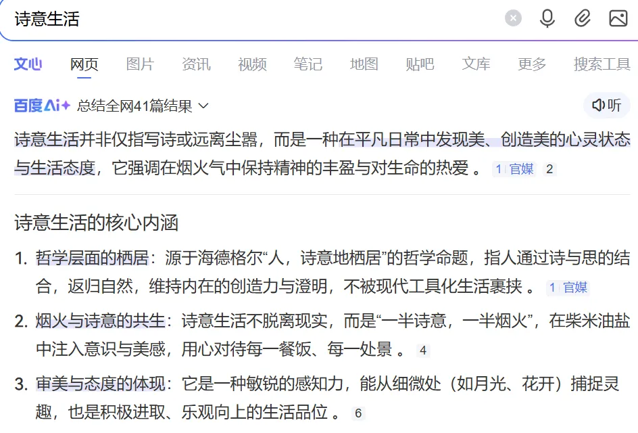Viewport: 638px width, 433px height.
Task: Clear the search box with the x icon
Action: click(513, 18)
